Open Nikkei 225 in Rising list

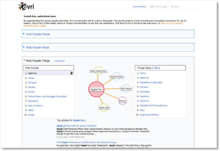(144, 78)
